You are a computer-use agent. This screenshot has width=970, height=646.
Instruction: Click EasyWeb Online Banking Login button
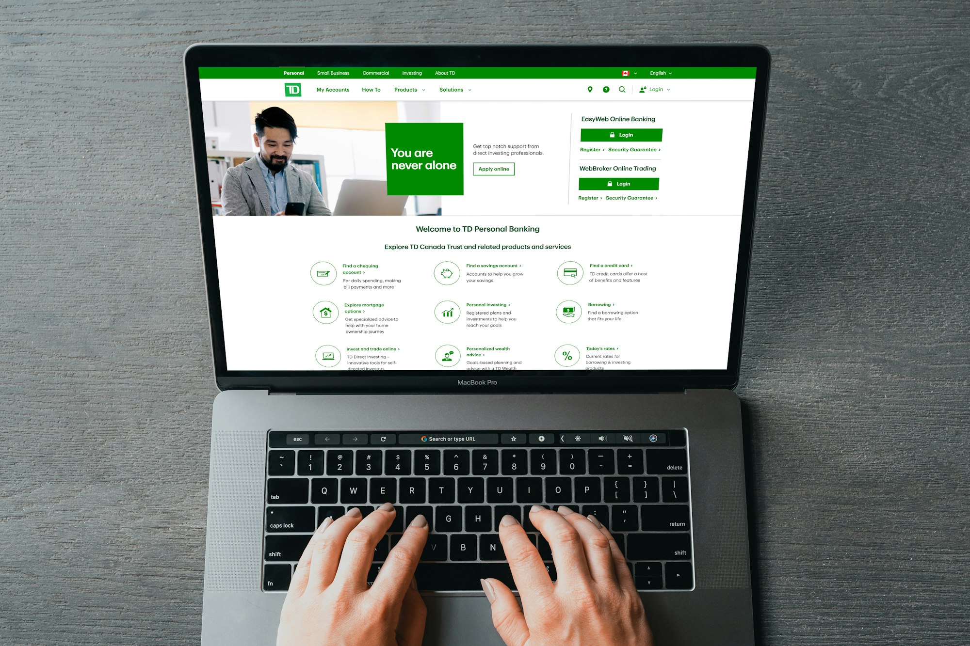coord(619,135)
